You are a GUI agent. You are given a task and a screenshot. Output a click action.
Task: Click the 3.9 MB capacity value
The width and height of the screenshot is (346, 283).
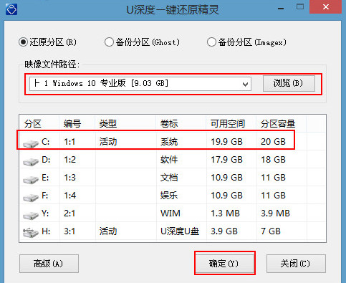(x=275, y=214)
